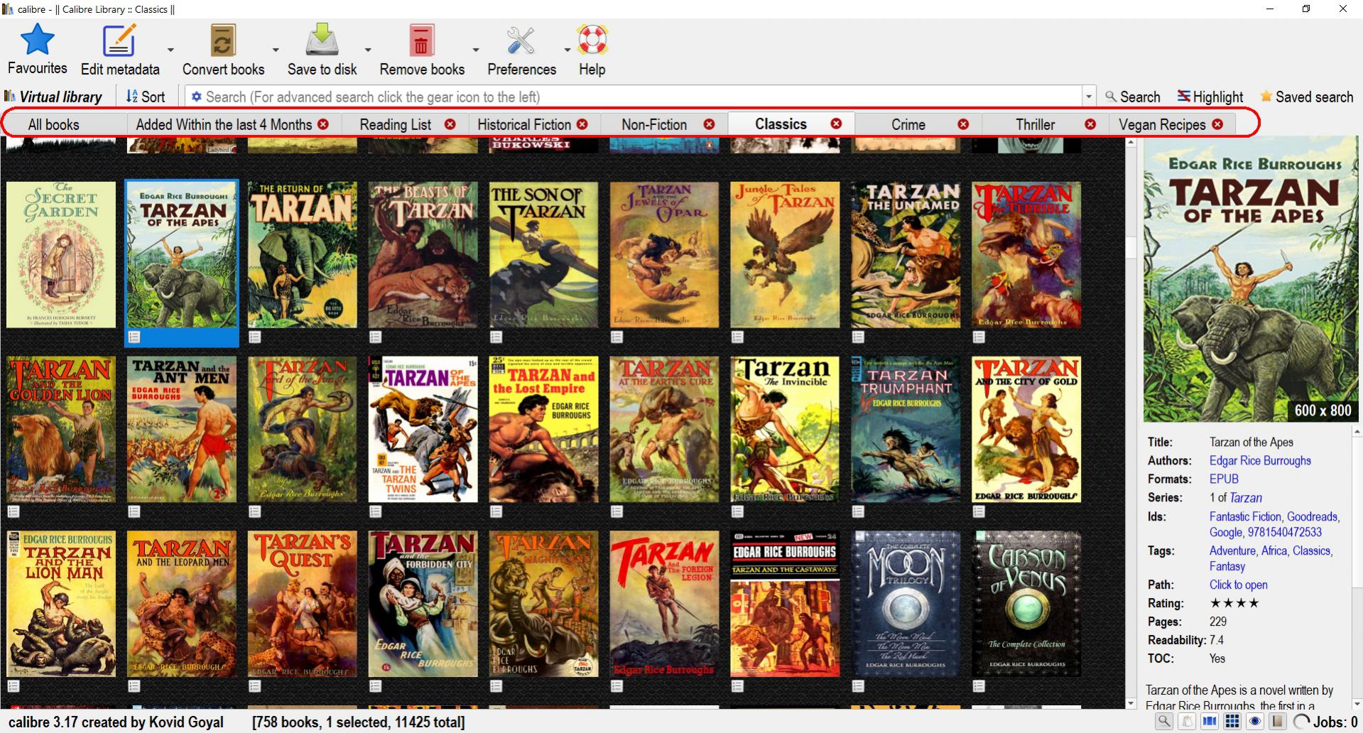Toggle the Quickview eye icon
The height and width of the screenshot is (733, 1363).
[1255, 722]
